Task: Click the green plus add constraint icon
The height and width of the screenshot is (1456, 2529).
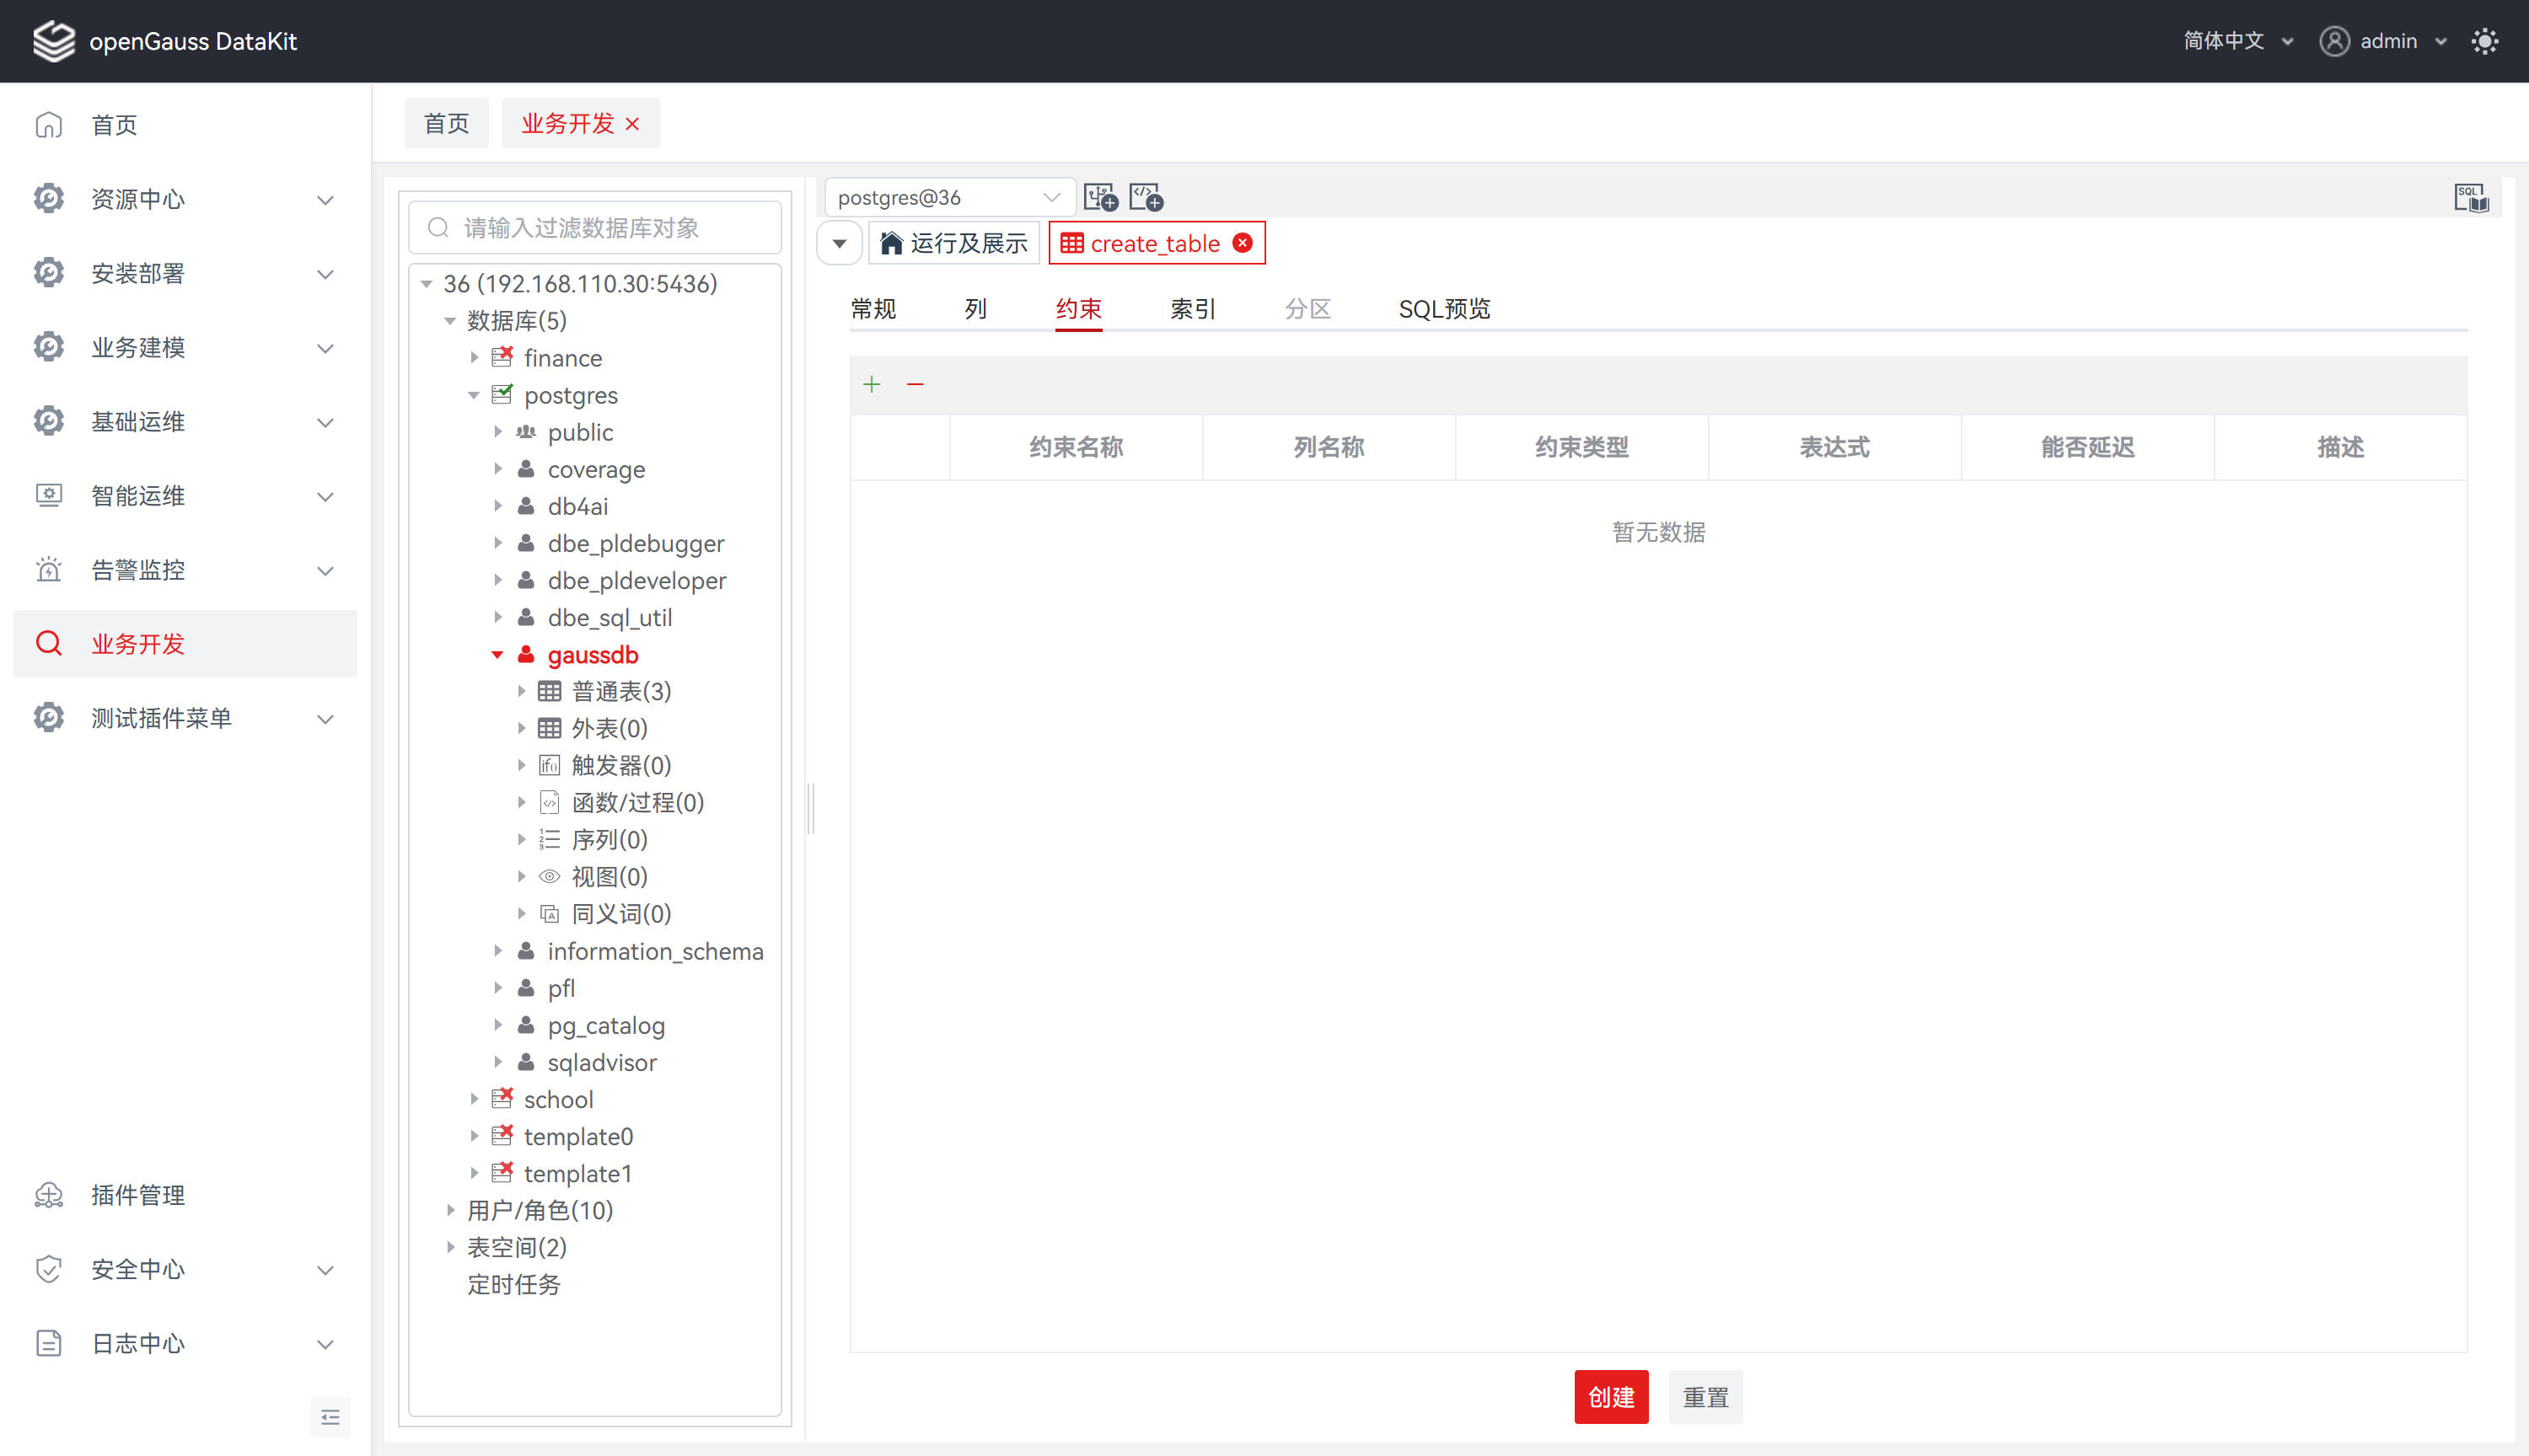Action: 872,384
